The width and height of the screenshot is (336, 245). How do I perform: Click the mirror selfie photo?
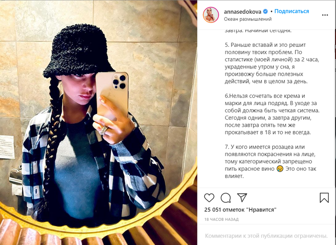click(98, 122)
